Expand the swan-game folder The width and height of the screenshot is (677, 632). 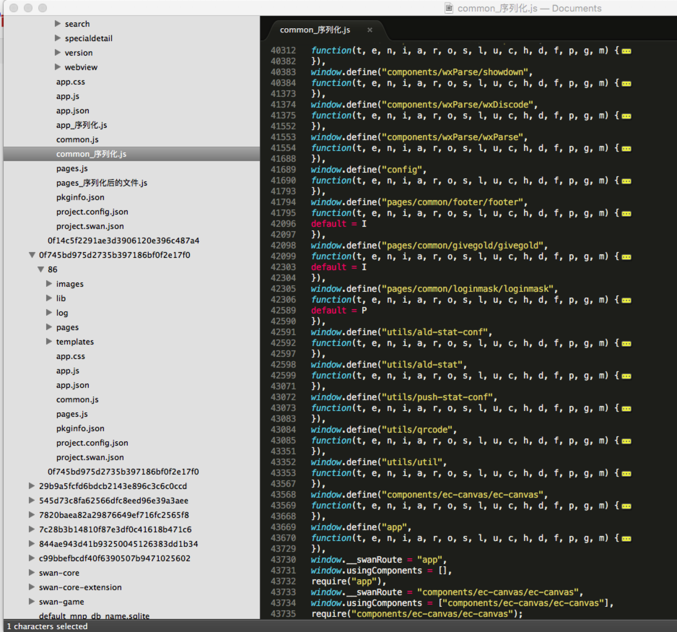pyautogui.click(x=32, y=602)
